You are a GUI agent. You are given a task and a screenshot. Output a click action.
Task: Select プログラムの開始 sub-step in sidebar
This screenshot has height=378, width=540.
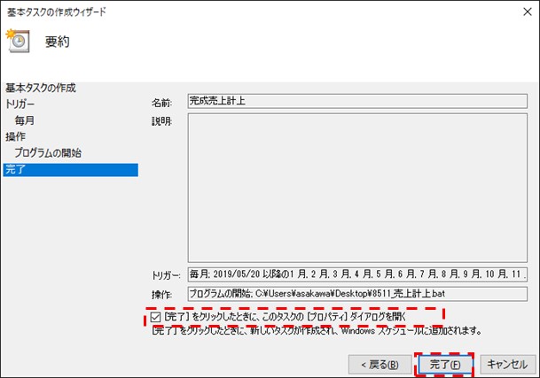[x=48, y=153]
